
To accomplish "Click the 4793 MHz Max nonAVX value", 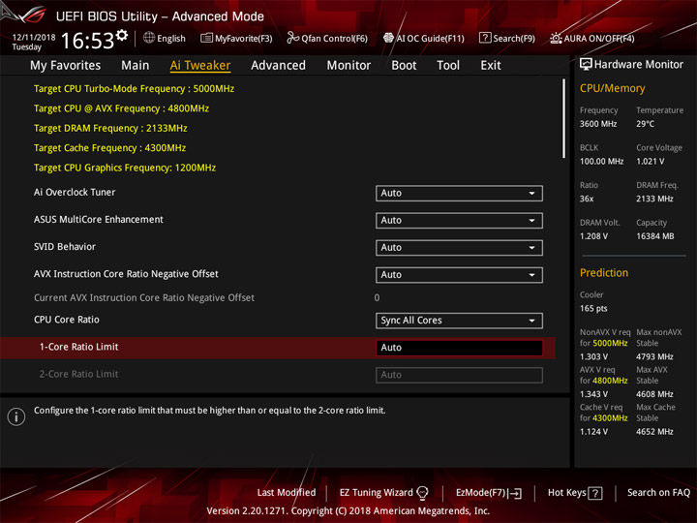I will coord(654,356).
